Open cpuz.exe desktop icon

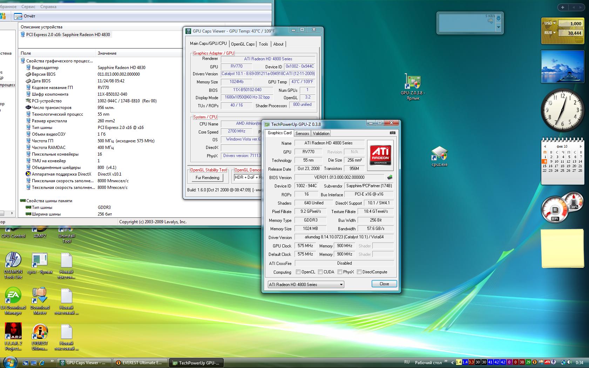[x=439, y=156]
